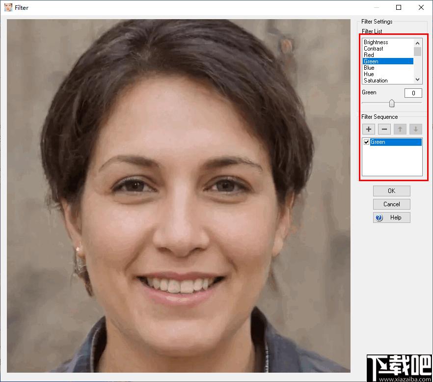Select Saturation in Filter List
The image size is (433, 382).
(388, 81)
